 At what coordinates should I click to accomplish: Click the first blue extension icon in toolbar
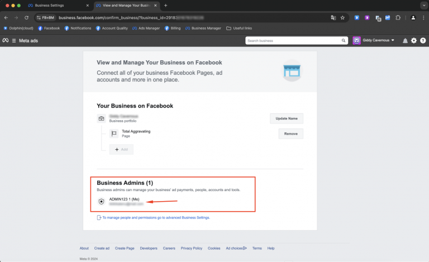click(357, 17)
